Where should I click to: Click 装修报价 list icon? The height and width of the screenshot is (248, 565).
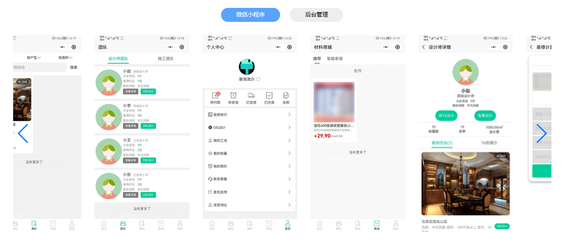[x=210, y=115]
